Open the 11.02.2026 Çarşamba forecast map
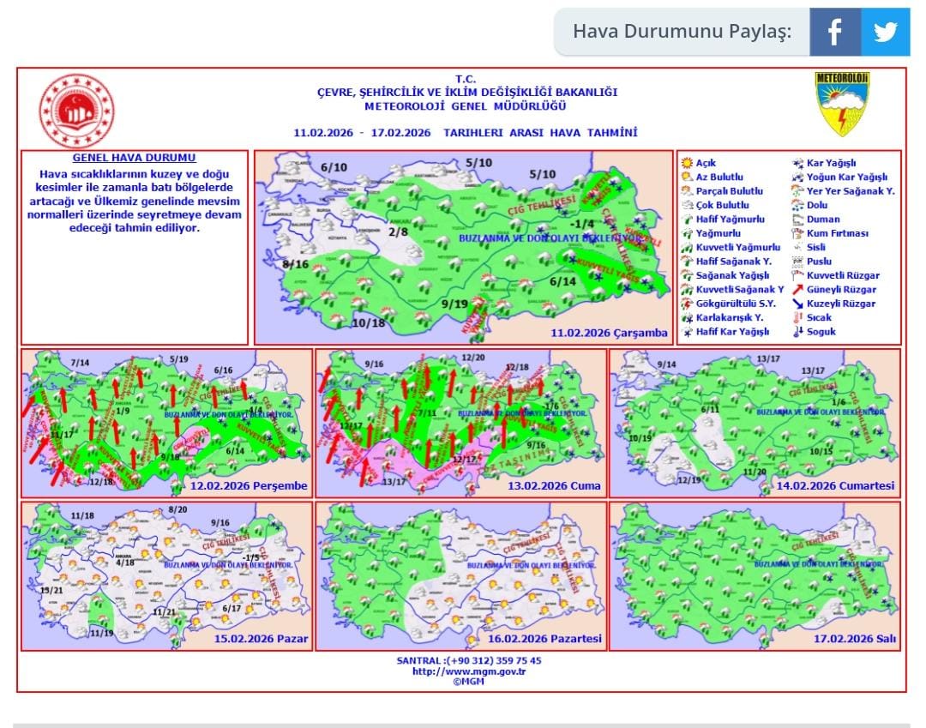Viewport: 926px width, 728px height. [x=463, y=247]
